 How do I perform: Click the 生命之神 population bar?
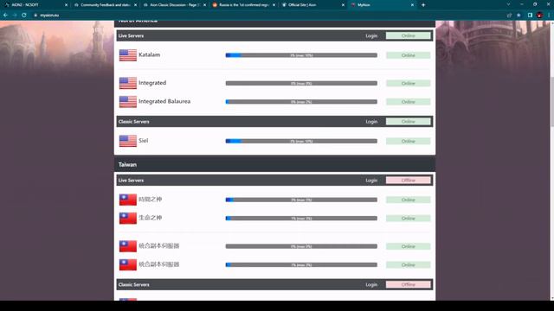[x=301, y=219]
